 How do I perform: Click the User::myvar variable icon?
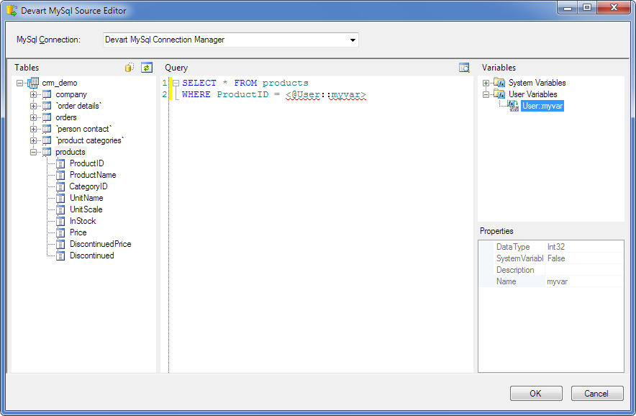pos(513,106)
